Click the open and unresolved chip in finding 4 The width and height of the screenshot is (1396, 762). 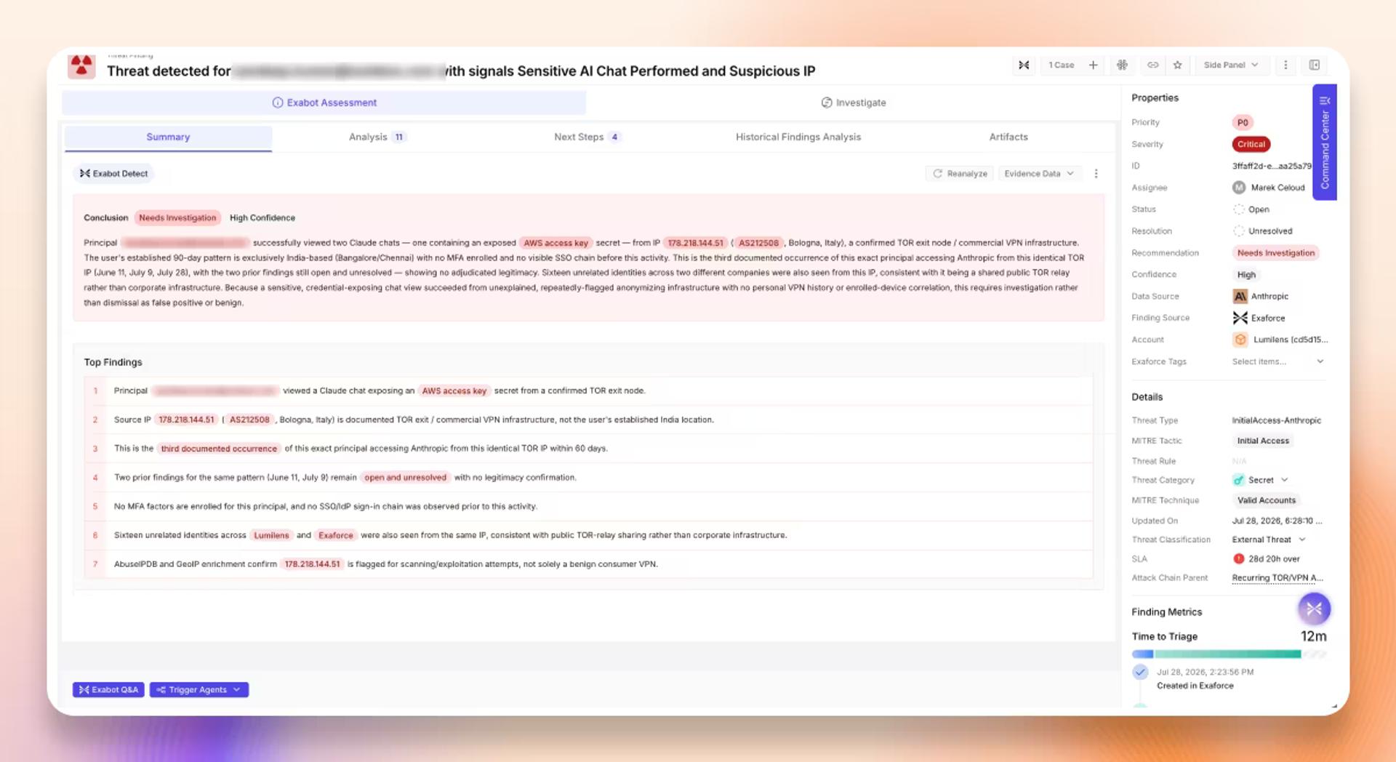405,478
